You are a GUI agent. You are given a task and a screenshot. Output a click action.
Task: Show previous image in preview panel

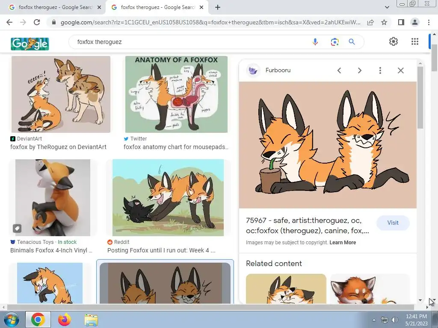tap(339, 70)
